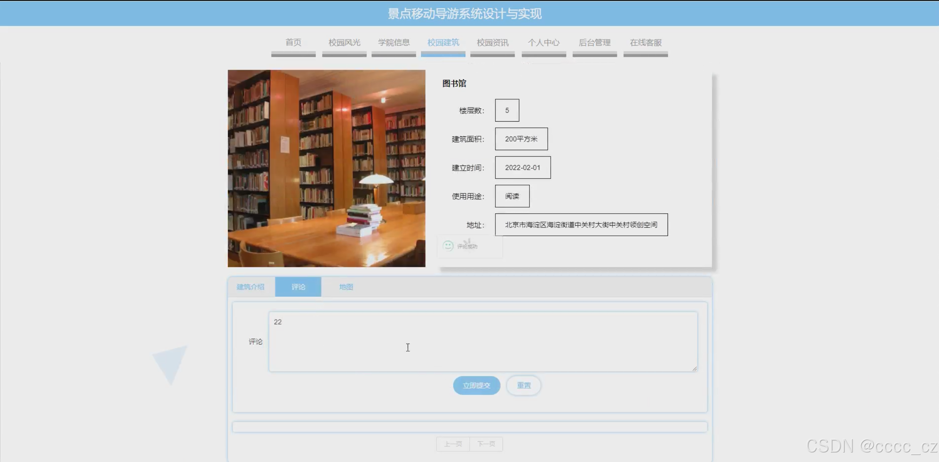
Task: Select the 校园建筑 navigation item
Action: click(443, 43)
